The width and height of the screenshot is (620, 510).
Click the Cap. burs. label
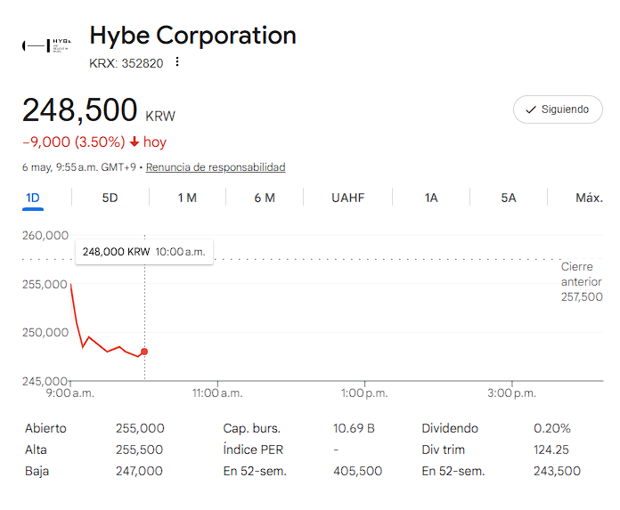[x=252, y=428]
